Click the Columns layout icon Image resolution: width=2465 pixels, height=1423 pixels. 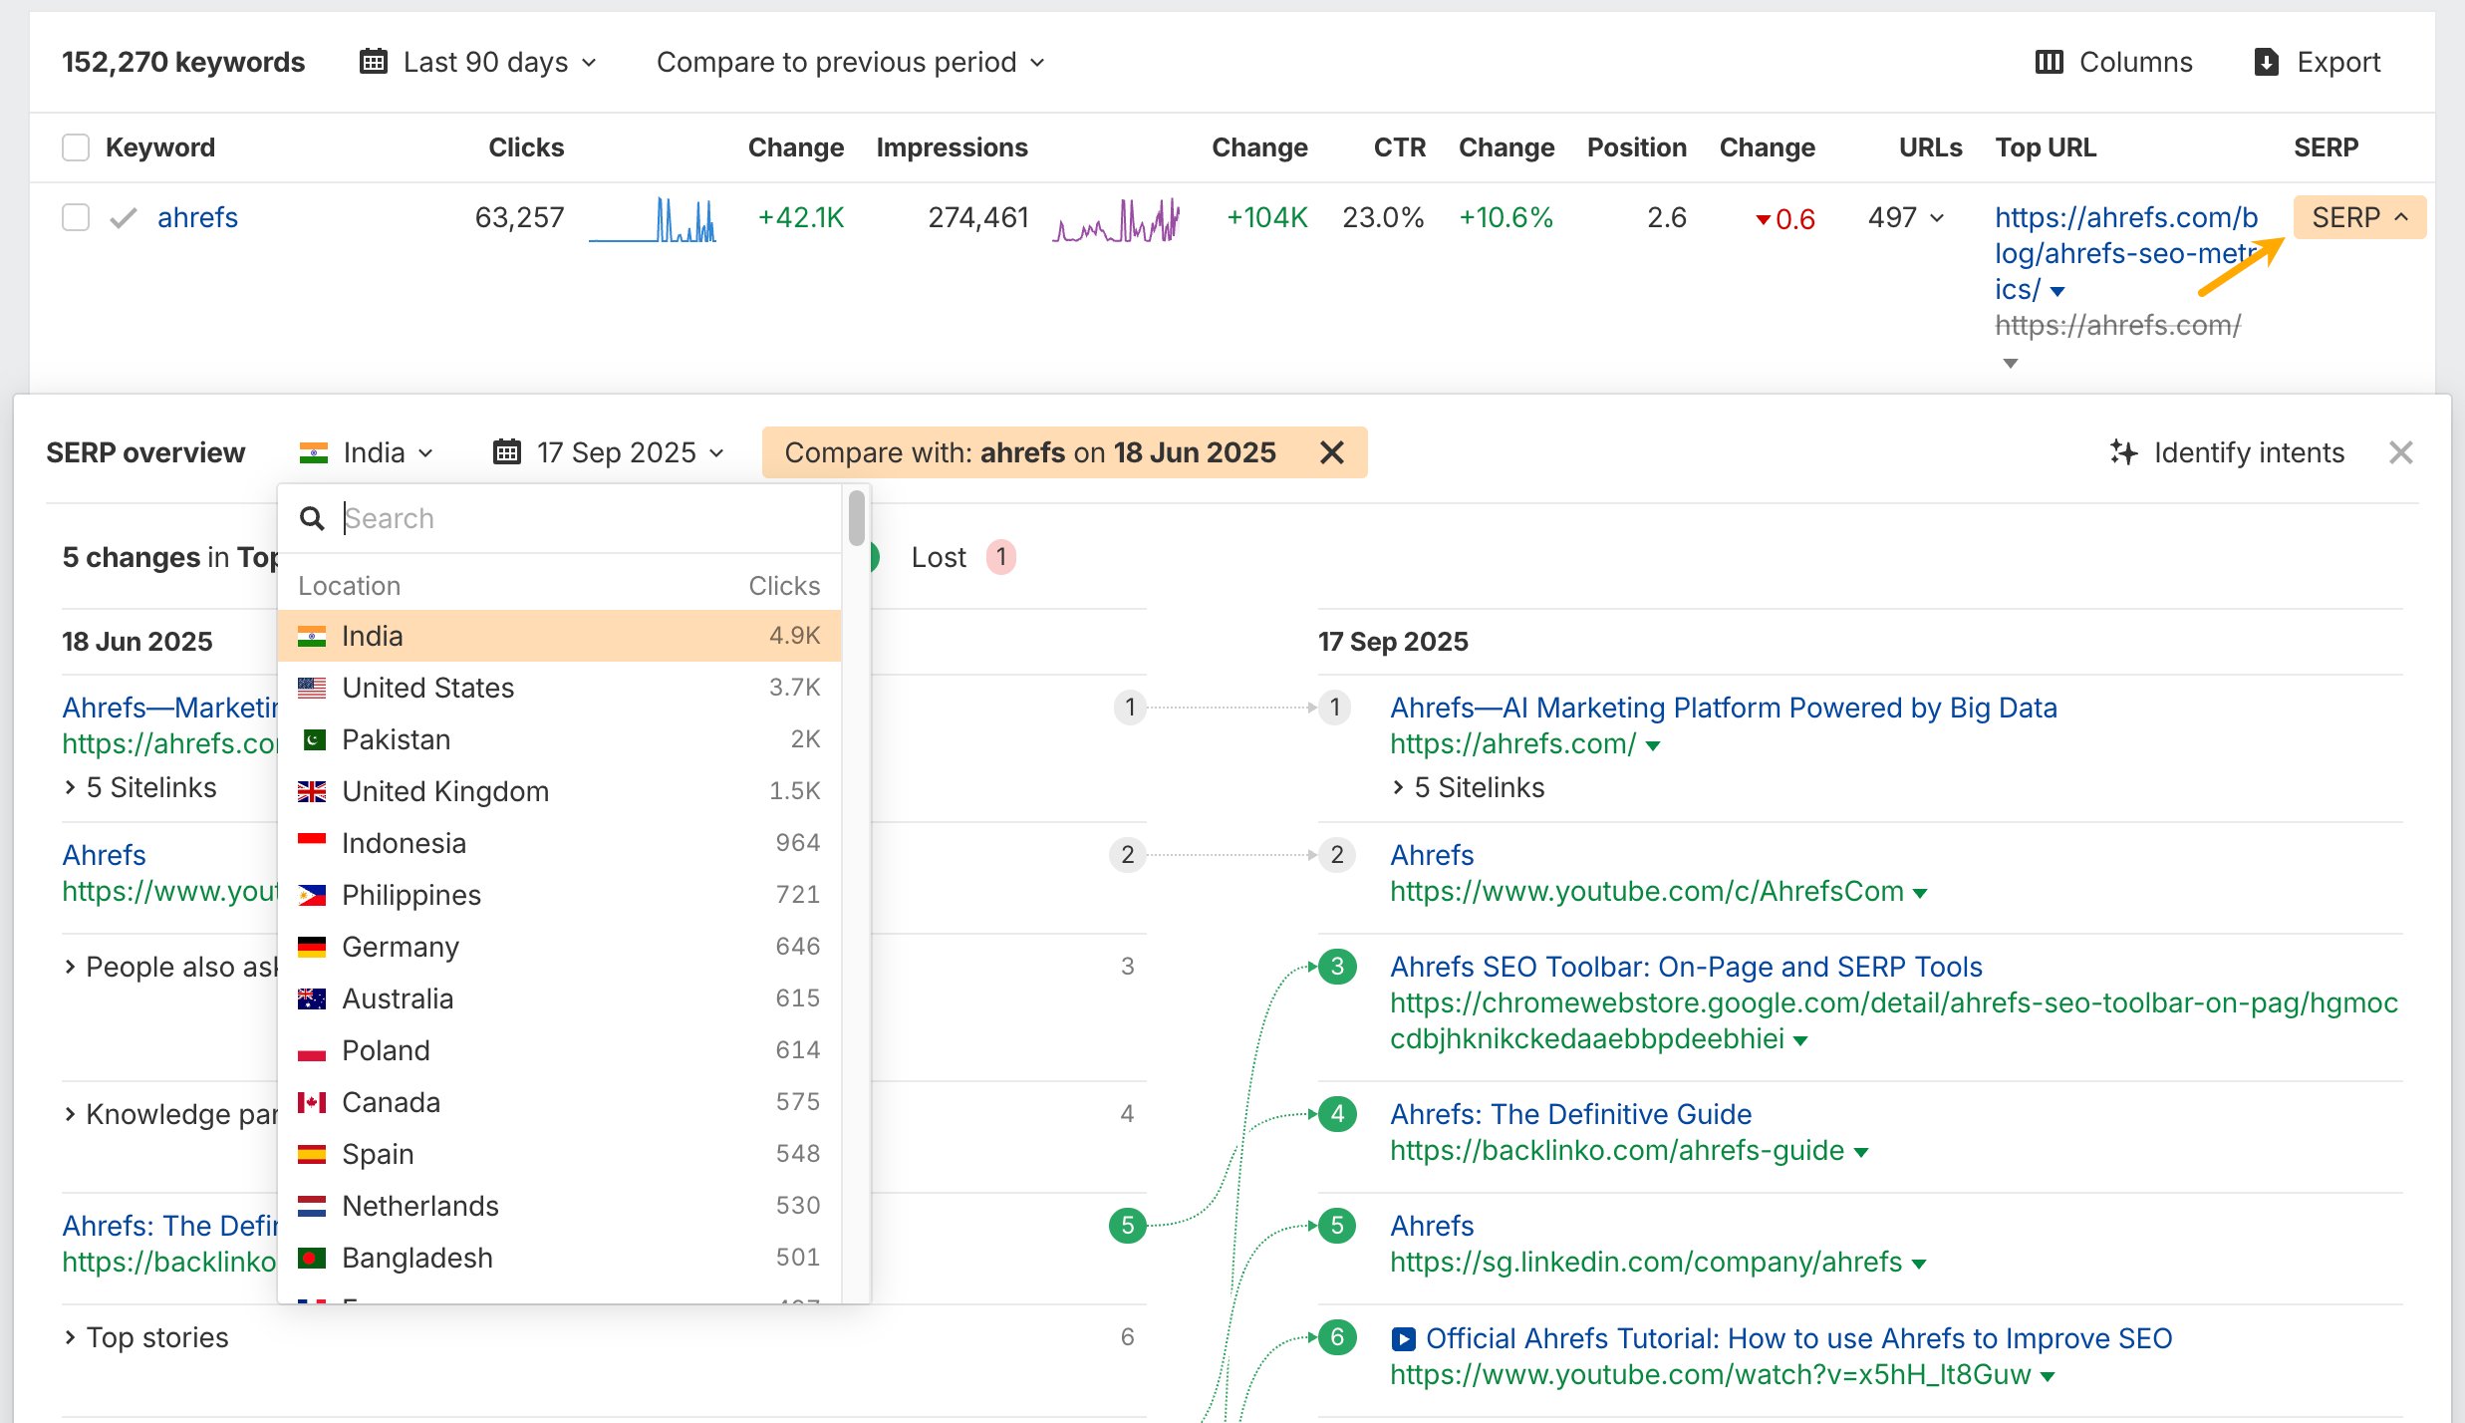click(x=2049, y=62)
